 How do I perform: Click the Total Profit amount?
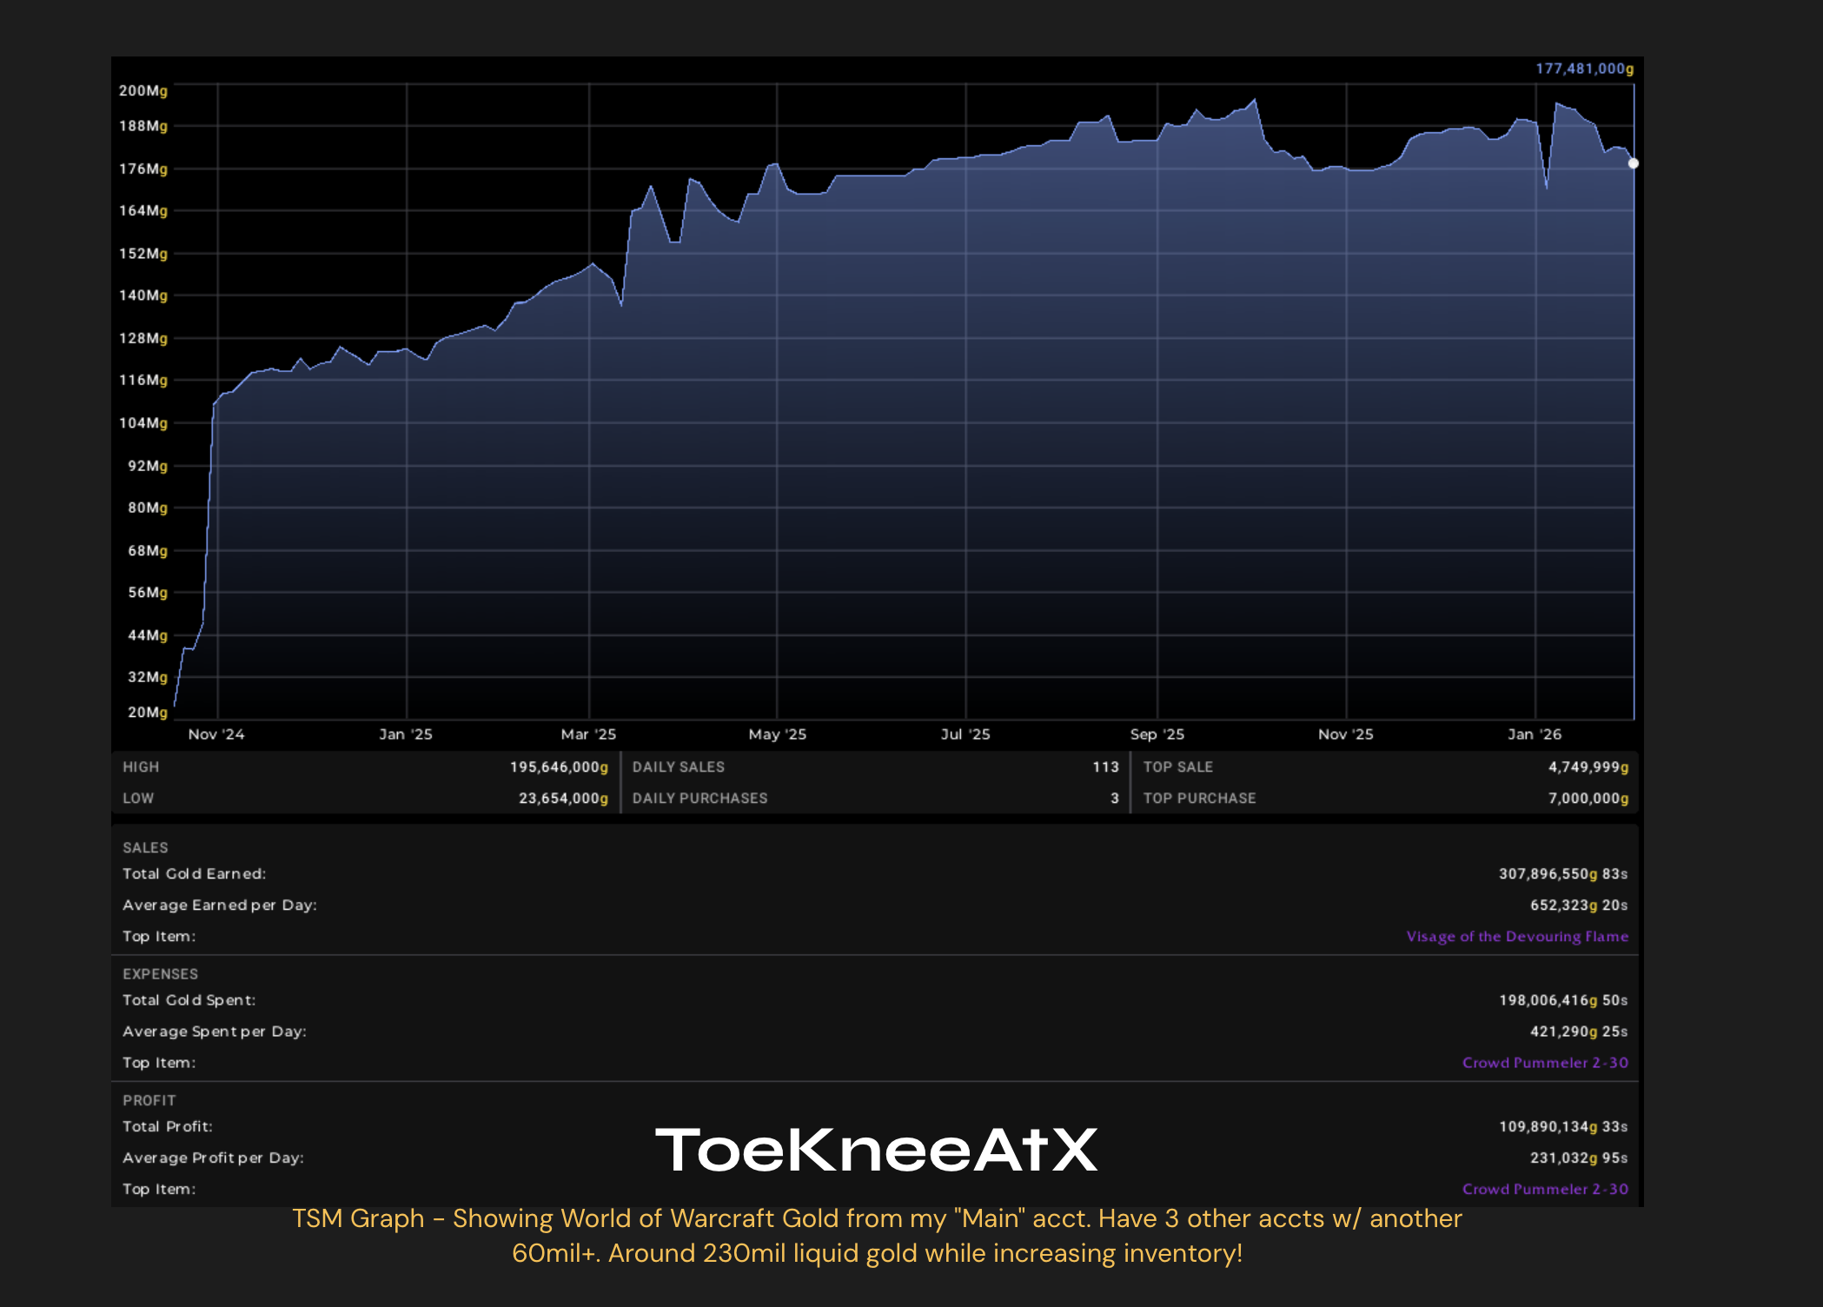1562,1126
